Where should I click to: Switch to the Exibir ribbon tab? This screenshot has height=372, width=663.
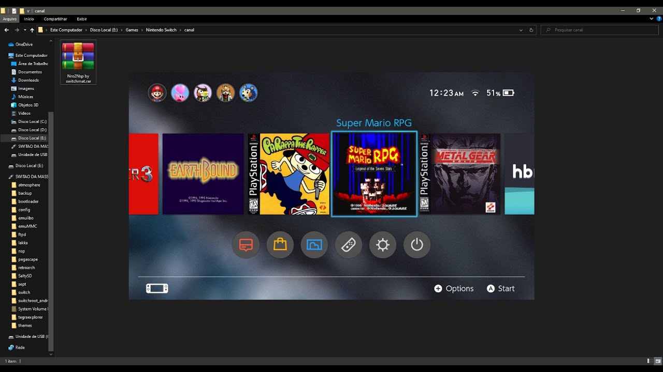[82, 19]
